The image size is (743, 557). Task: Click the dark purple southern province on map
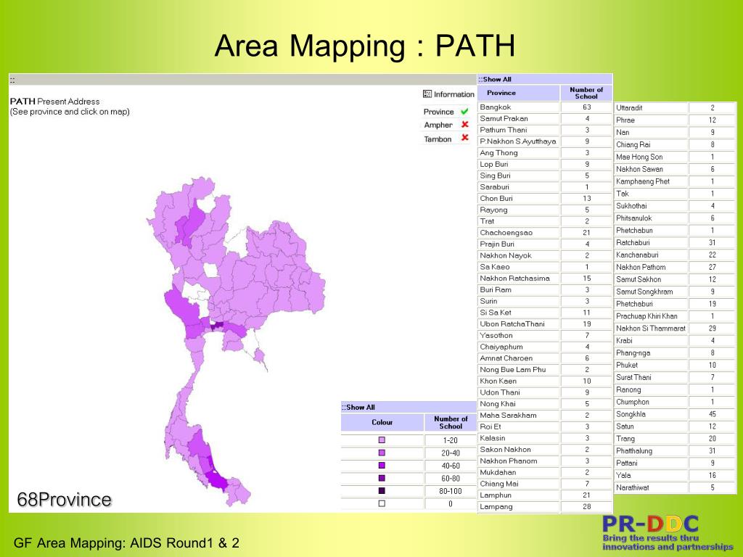[218, 480]
